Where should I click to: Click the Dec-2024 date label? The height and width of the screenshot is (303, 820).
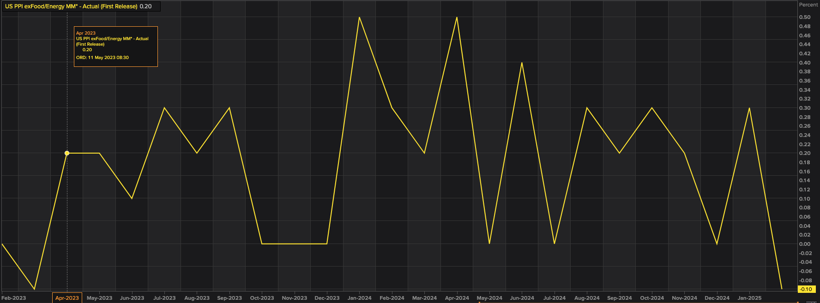click(x=717, y=298)
